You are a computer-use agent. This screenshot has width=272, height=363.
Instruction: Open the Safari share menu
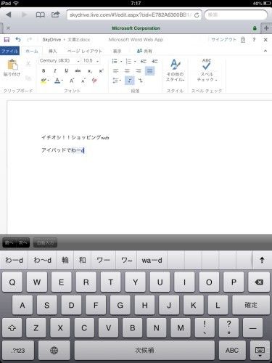pos(55,15)
